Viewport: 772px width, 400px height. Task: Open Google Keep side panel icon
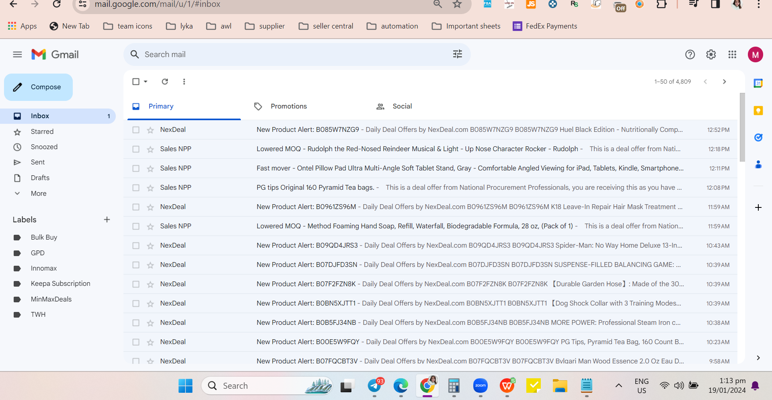[758, 111]
